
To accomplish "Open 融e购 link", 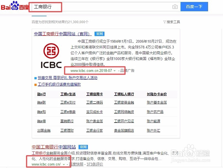I will point(41,112).
